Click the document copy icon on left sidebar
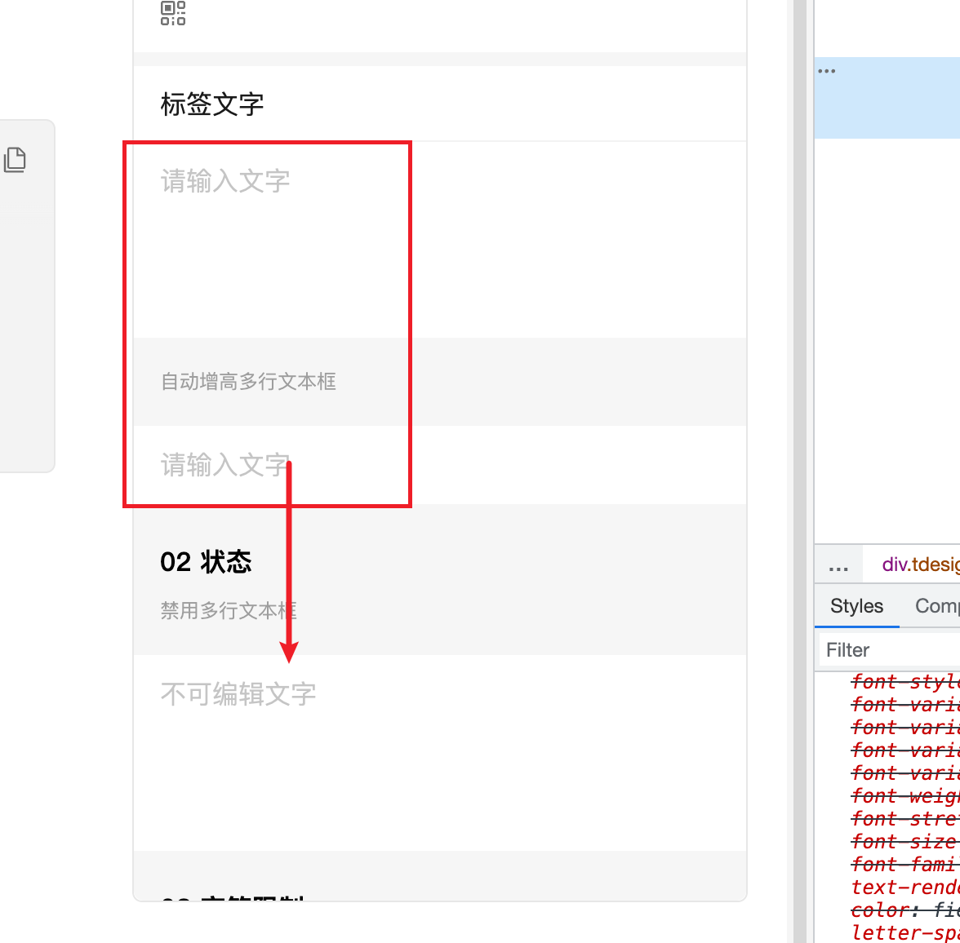 pos(16,160)
